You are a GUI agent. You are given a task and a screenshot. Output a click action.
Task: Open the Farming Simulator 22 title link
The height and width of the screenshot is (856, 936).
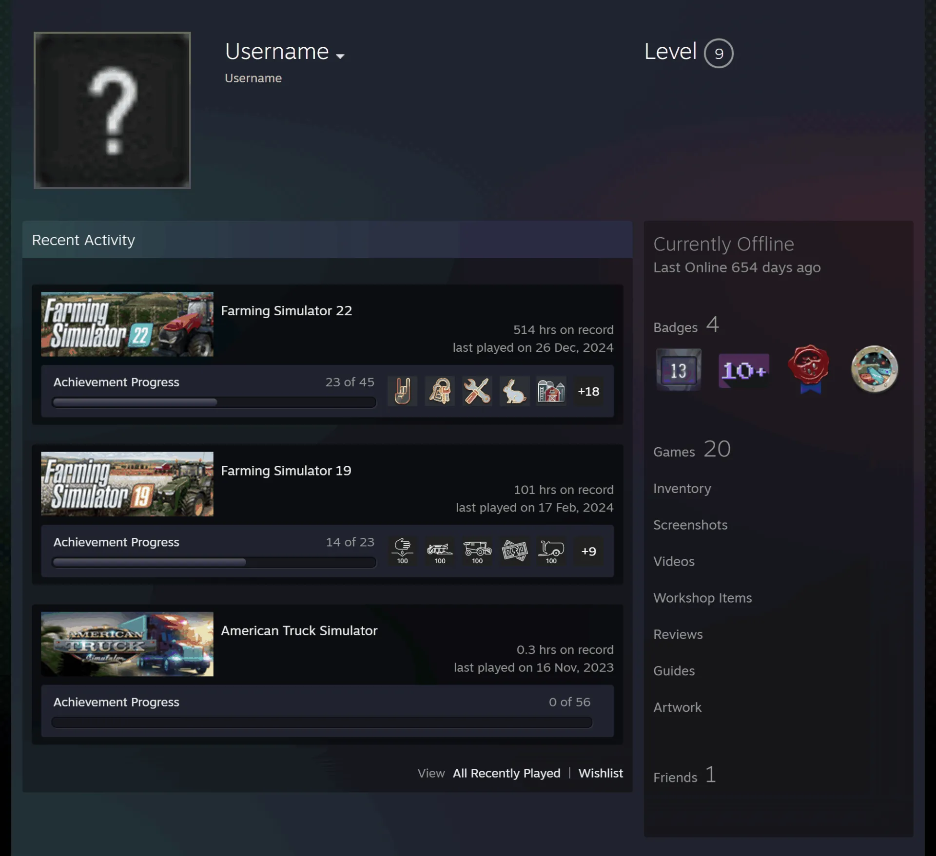point(286,310)
